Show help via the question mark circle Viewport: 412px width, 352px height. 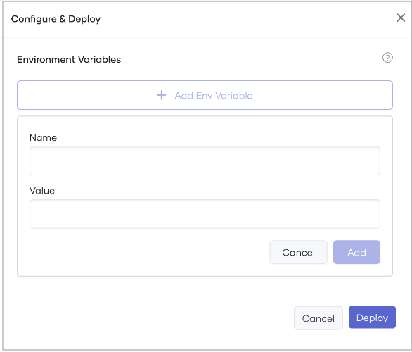pyautogui.click(x=387, y=58)
